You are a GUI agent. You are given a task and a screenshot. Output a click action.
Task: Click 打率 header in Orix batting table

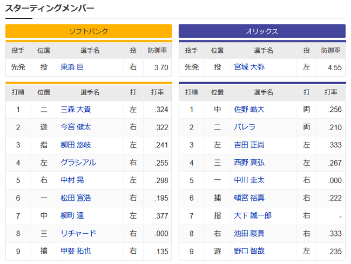(x=331, y=92)
